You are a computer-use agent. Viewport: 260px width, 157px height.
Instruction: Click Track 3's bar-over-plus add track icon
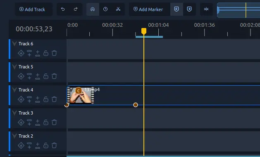click(x=29, y=122)
